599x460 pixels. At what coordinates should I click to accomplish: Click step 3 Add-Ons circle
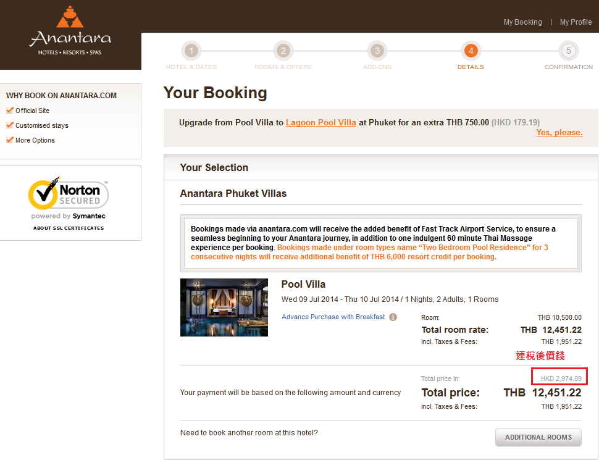click(x=377, y=51)
